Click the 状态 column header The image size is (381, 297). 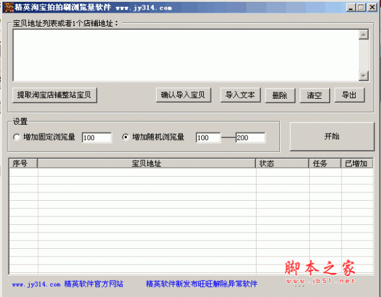coord(282,163)
